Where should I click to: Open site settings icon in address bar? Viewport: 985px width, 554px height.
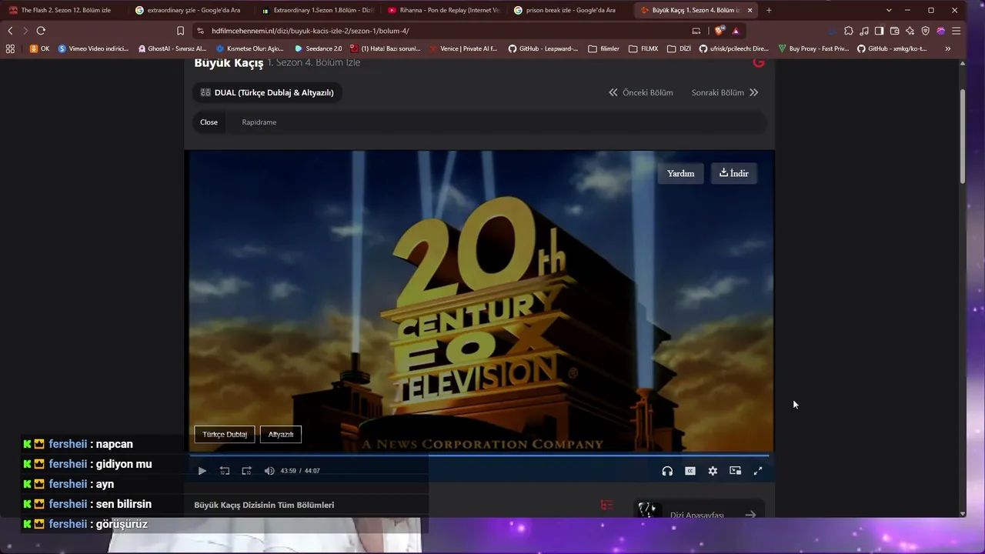(200, 31)
